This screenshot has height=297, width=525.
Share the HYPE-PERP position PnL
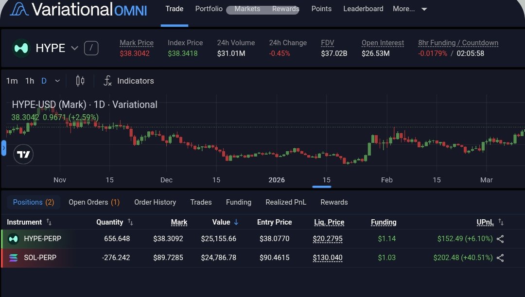(x=500, y=239)
